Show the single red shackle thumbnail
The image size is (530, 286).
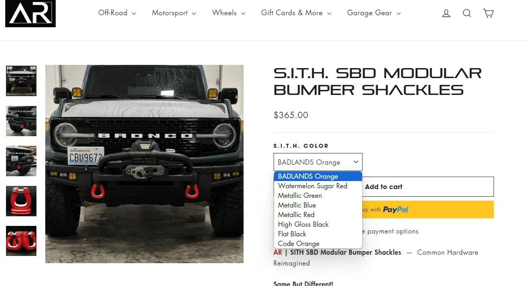[21, 201]
